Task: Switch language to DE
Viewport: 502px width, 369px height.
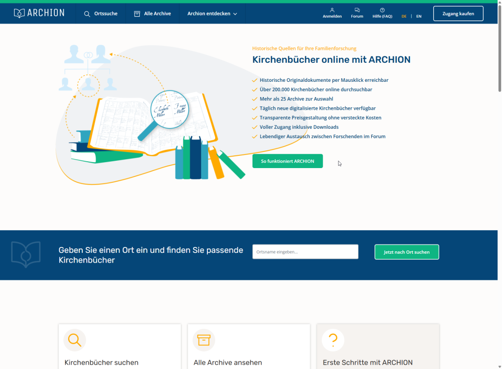Action: tap(404, 16)
